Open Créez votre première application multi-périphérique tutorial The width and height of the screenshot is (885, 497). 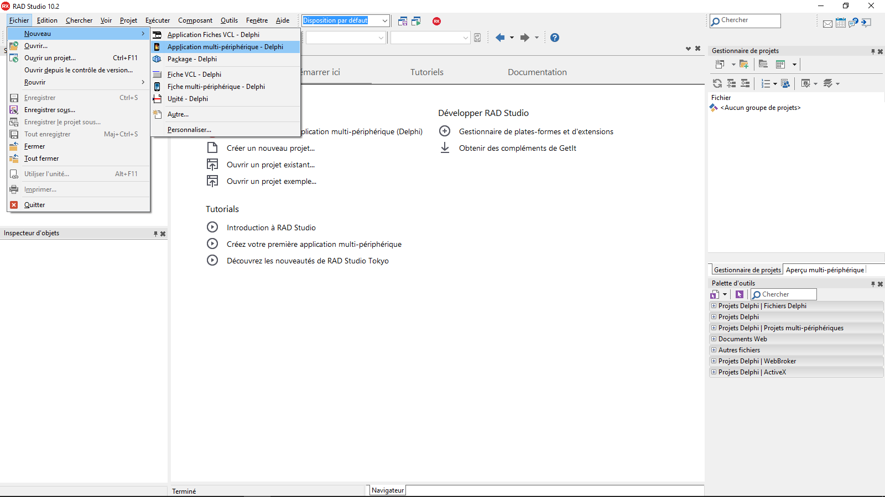pyautogui.click(x=314, y=244)
